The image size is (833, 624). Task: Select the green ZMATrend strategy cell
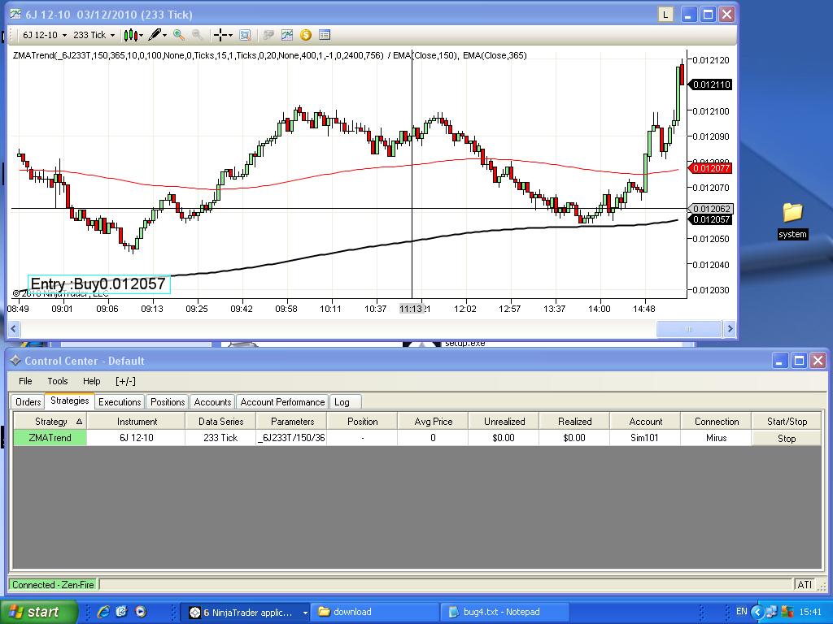[x=50, y=438]
